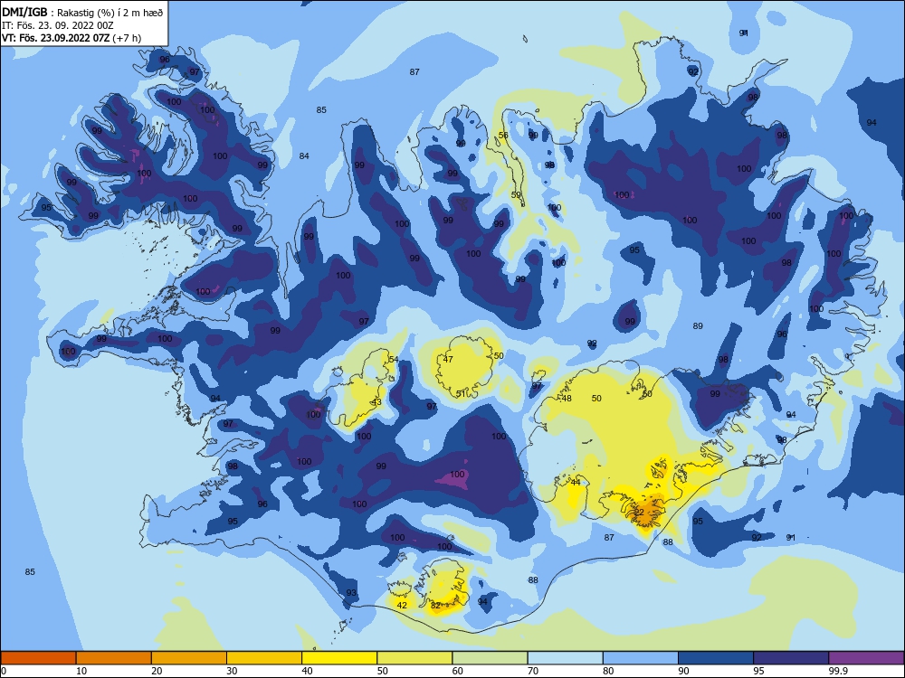Click the humidity value 44 on the map

(x=576, y=483)
